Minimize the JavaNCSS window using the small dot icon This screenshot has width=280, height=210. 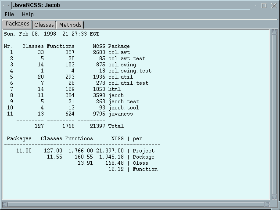pyautogui.click(x=256, y=6)
